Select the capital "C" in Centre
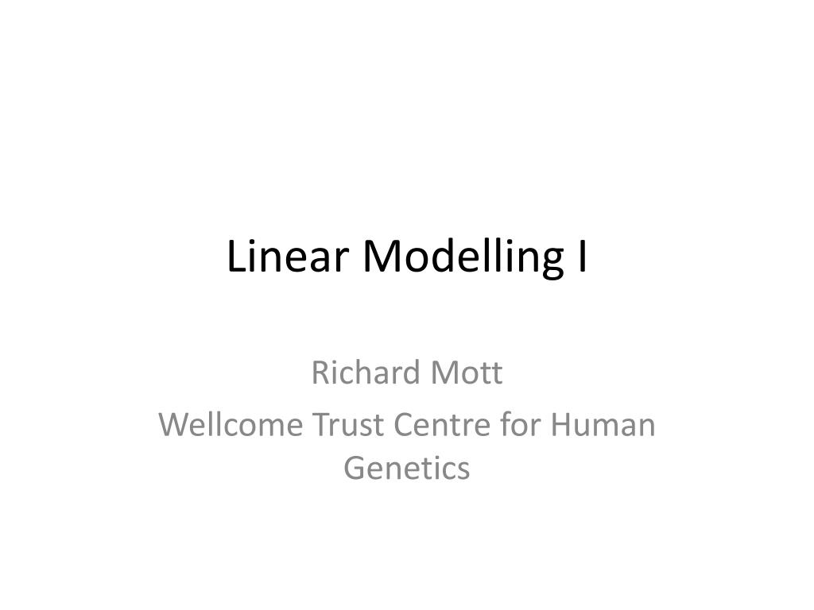 [x=404, y=425]
